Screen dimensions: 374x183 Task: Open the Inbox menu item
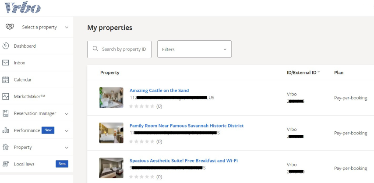point(20,63)
